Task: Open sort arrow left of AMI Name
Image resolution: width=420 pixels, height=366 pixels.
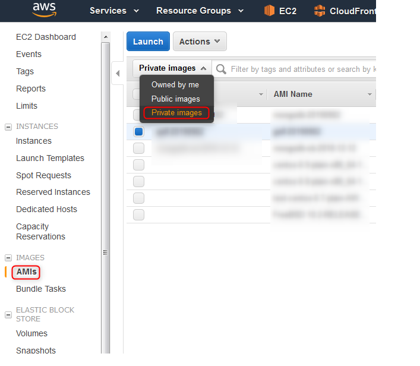Action: click(x=261, y=94)
